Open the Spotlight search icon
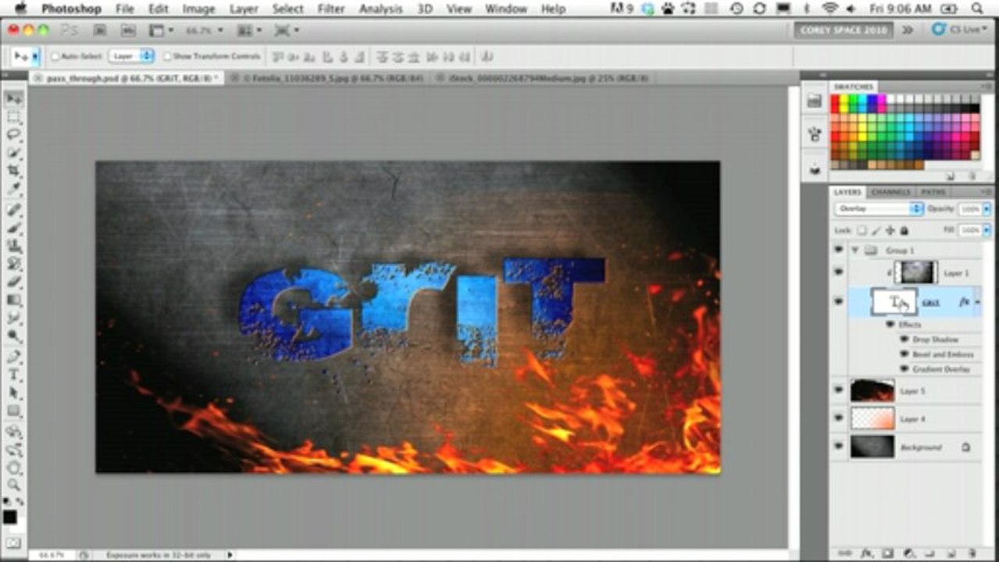Image resolution: width=999 pixels, height=562 pixels. click(977, 9)
